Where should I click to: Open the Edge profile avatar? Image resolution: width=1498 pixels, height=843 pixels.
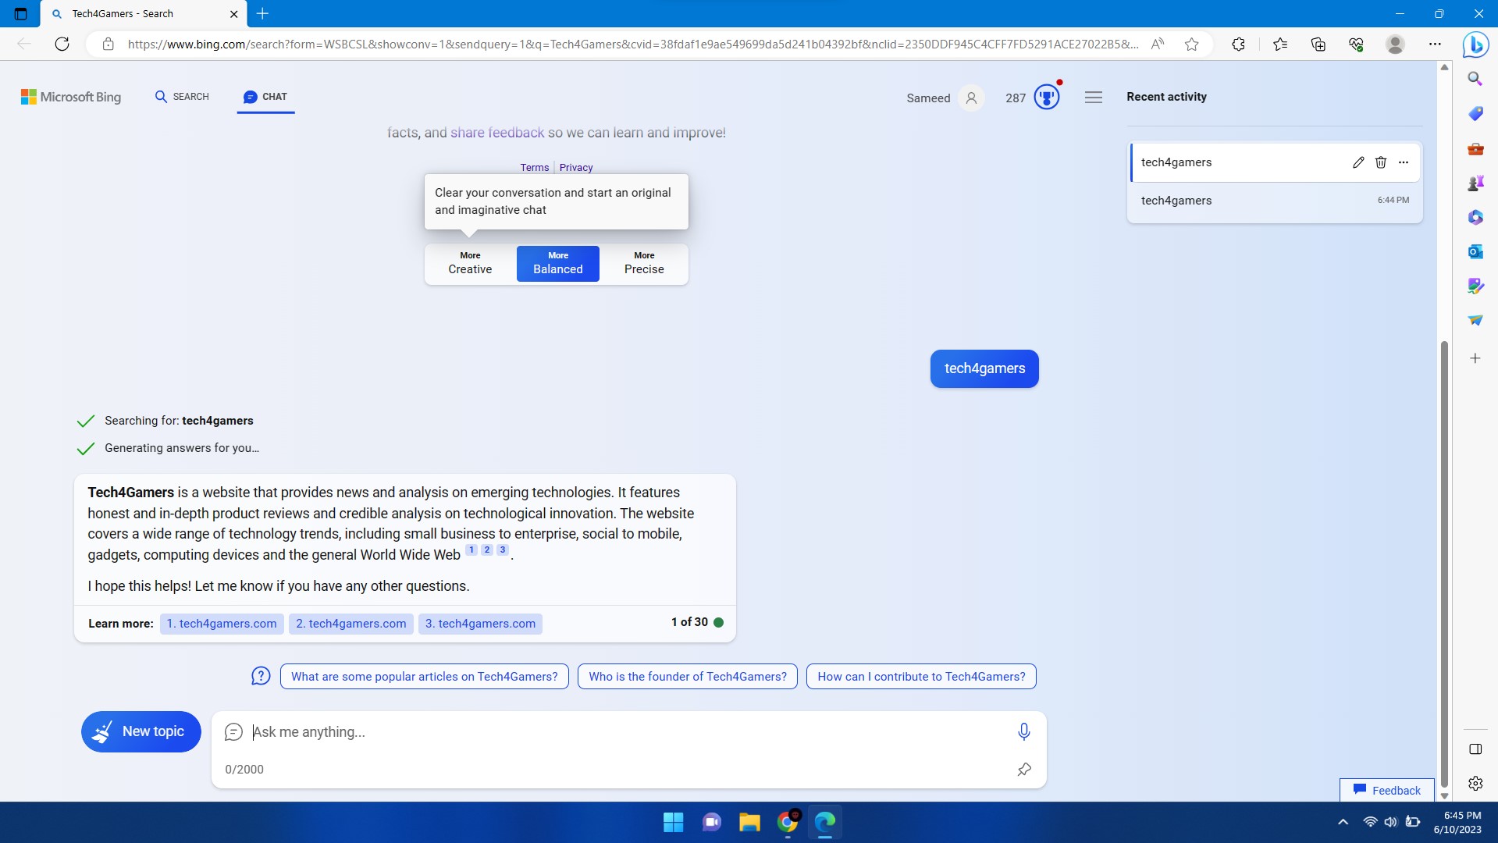[x=1395, y=44]
